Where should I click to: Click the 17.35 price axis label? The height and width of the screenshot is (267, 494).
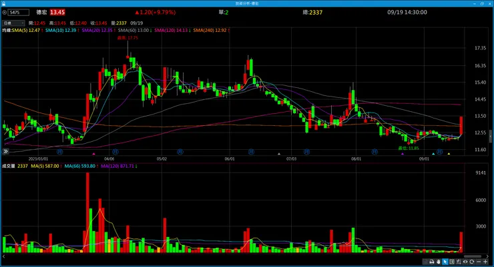[481, 48]
